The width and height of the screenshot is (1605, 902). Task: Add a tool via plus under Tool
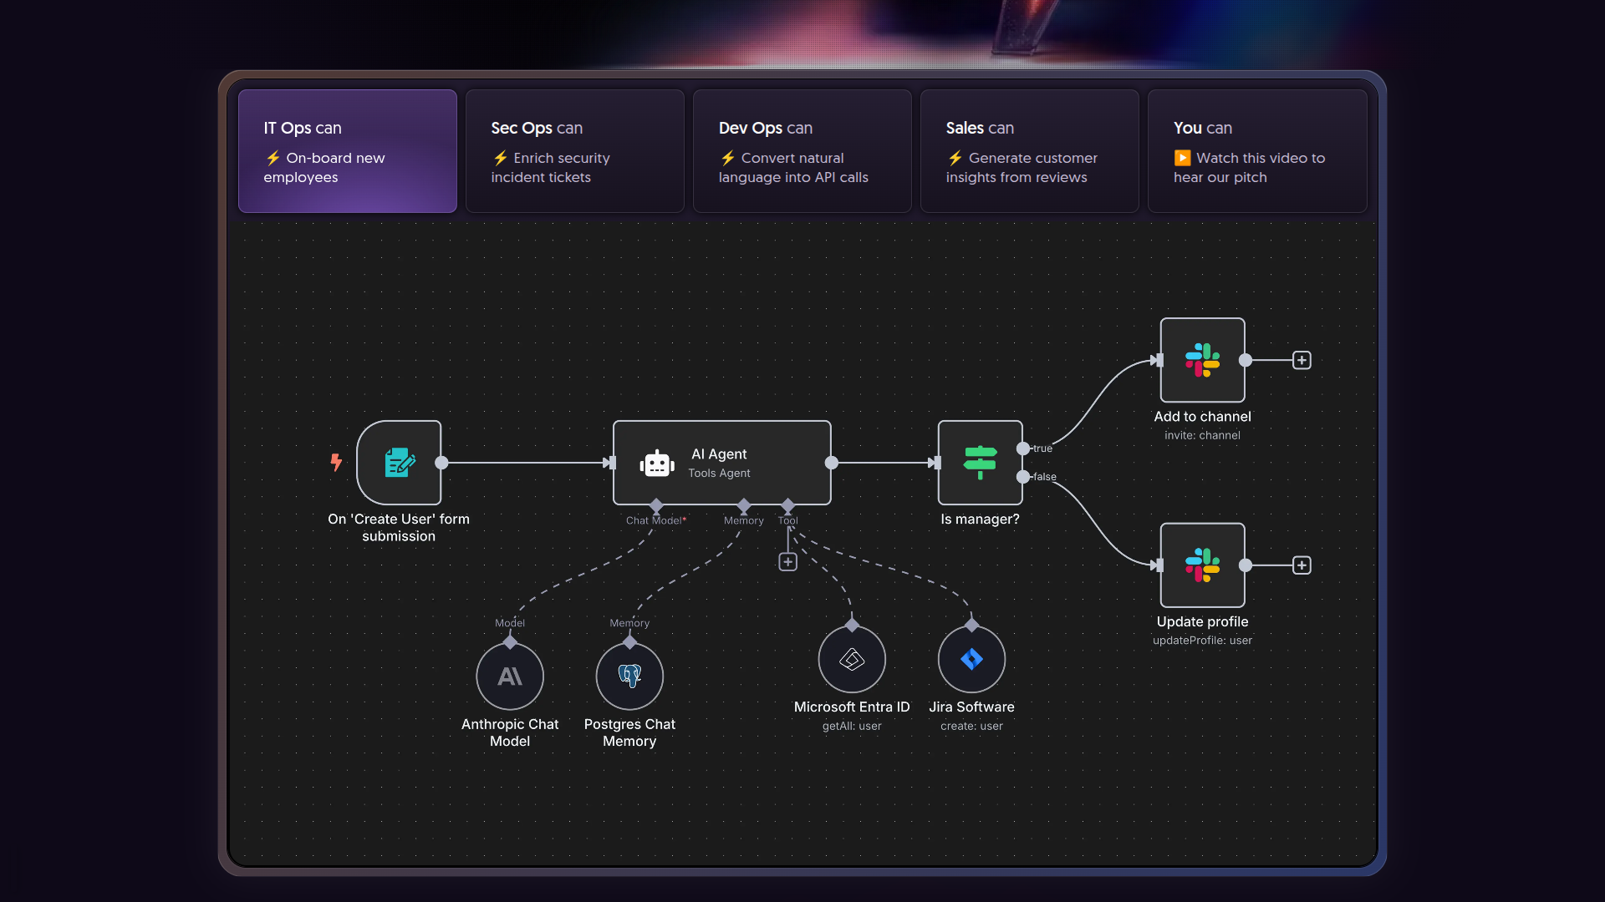[787, 562]
